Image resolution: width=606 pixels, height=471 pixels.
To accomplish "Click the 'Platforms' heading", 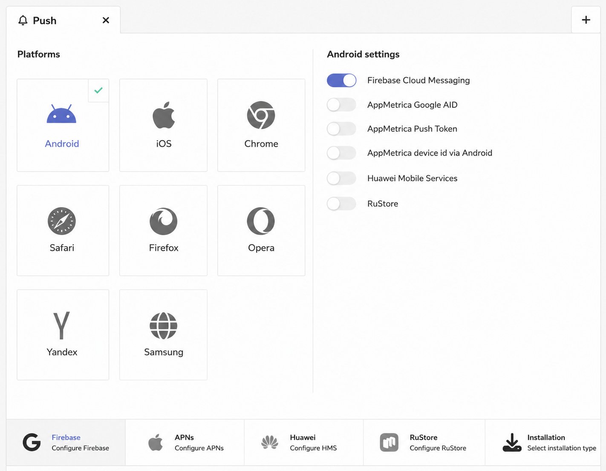I will coord(38,54).
